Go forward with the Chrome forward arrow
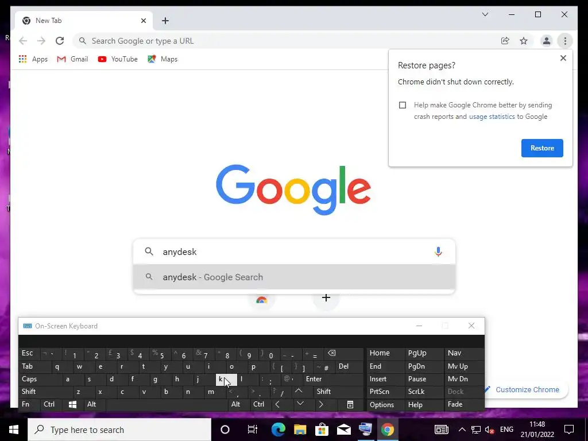The height and width of the screenshot is (441, 588). [41, 41]
